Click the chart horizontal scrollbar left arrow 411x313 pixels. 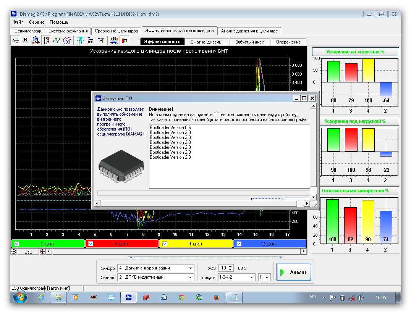pyautogui.click(x=49, y=252)
